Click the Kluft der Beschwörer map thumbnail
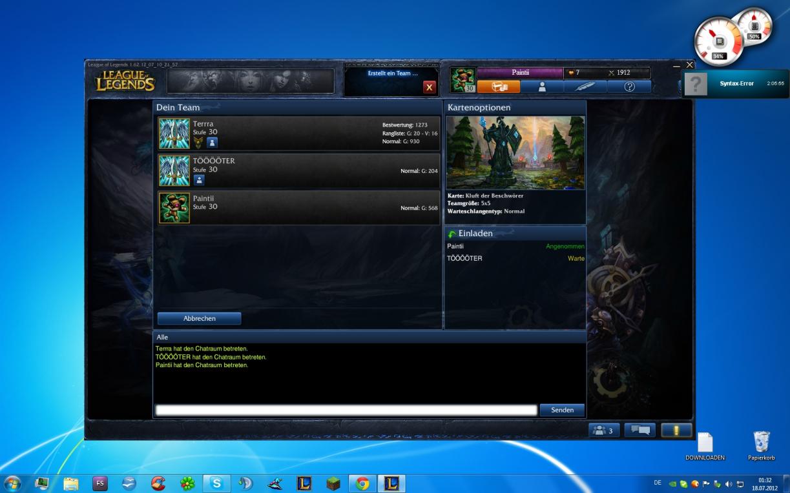The image size is (790, 493). click(x=515, y=153)
